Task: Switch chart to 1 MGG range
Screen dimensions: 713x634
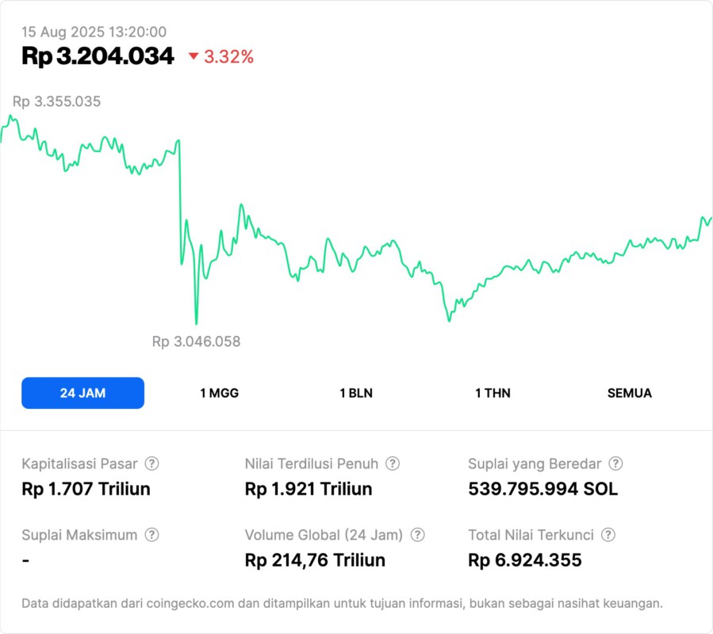Action: [219, 393]
